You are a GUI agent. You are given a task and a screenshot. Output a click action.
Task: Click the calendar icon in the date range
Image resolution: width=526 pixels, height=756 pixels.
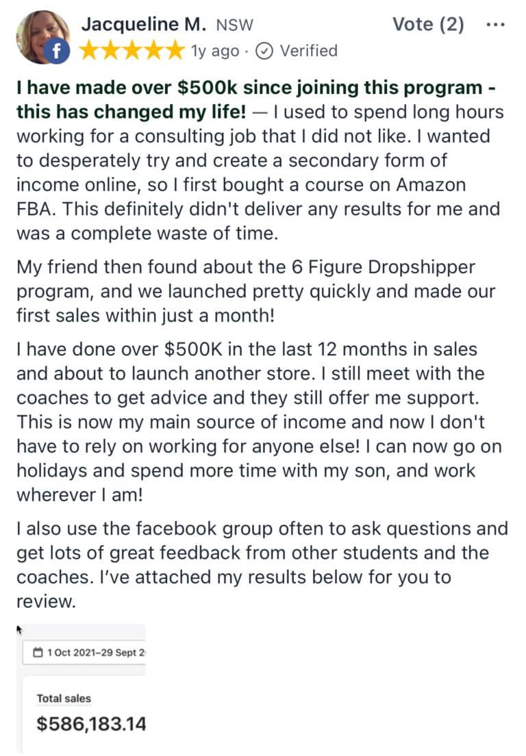tap(38, 653)
